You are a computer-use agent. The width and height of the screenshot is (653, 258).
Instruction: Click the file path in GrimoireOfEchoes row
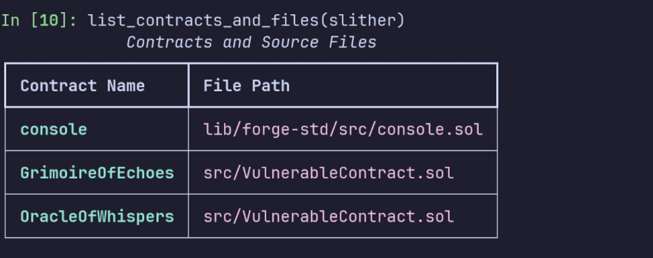click(329, 173)
